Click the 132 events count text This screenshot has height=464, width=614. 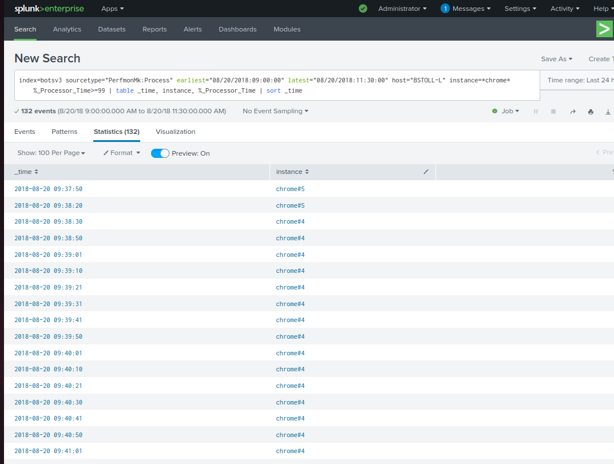click(x=38, y=111)
